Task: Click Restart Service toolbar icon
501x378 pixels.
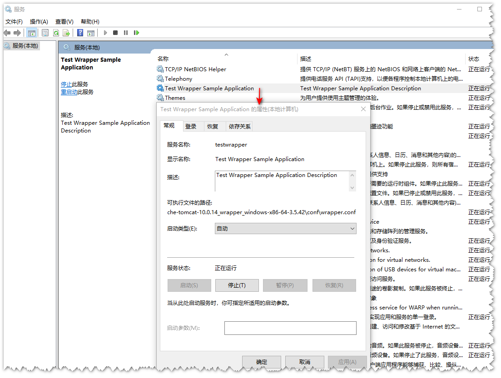Action: point(136,33)
